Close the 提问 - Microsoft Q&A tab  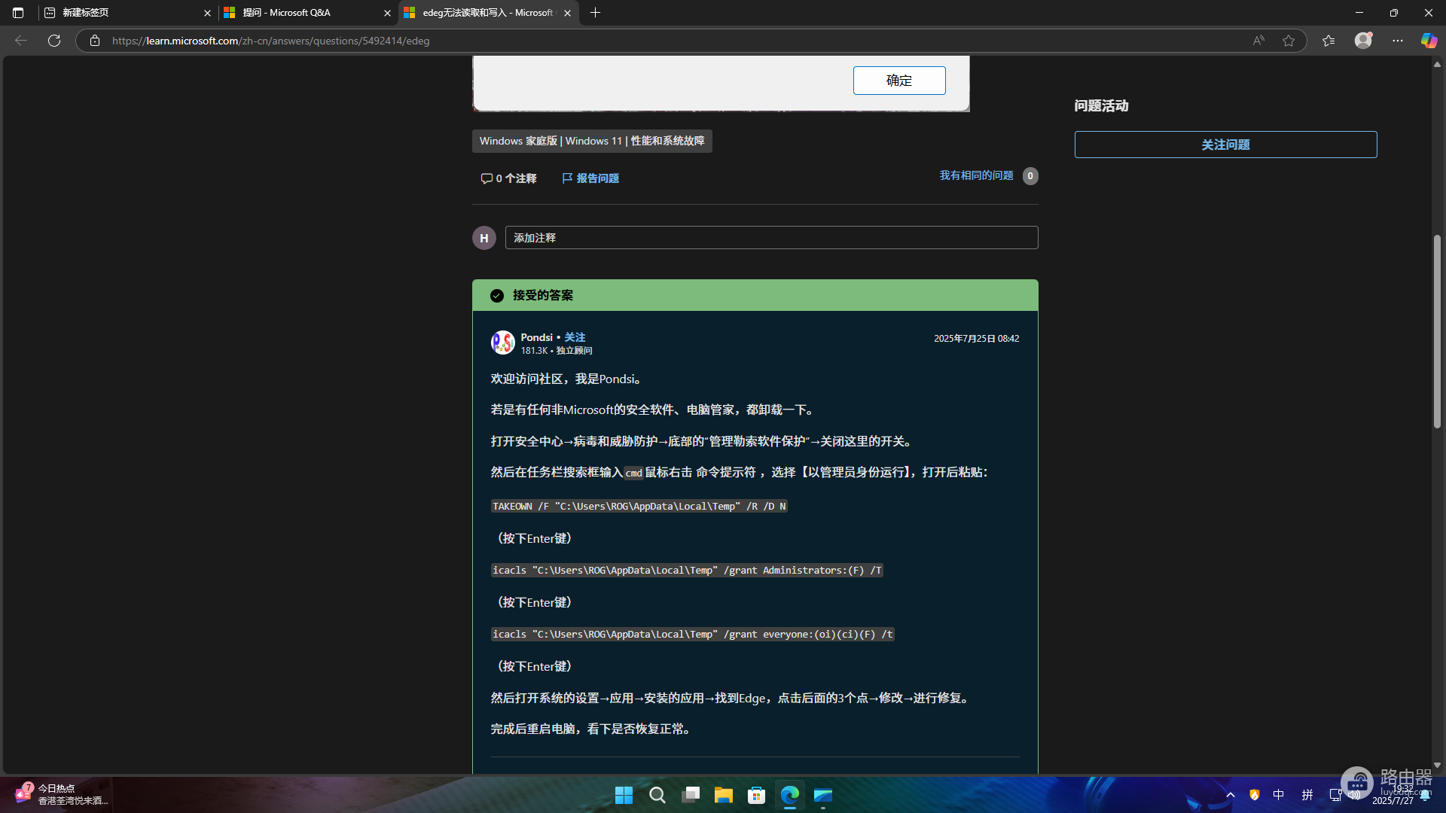coord(387,13)
